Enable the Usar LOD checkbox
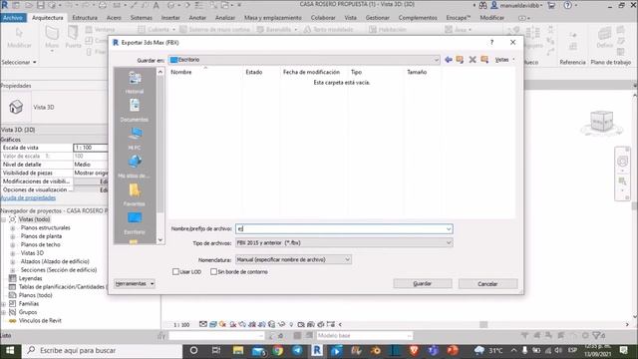 coord(175,271)
